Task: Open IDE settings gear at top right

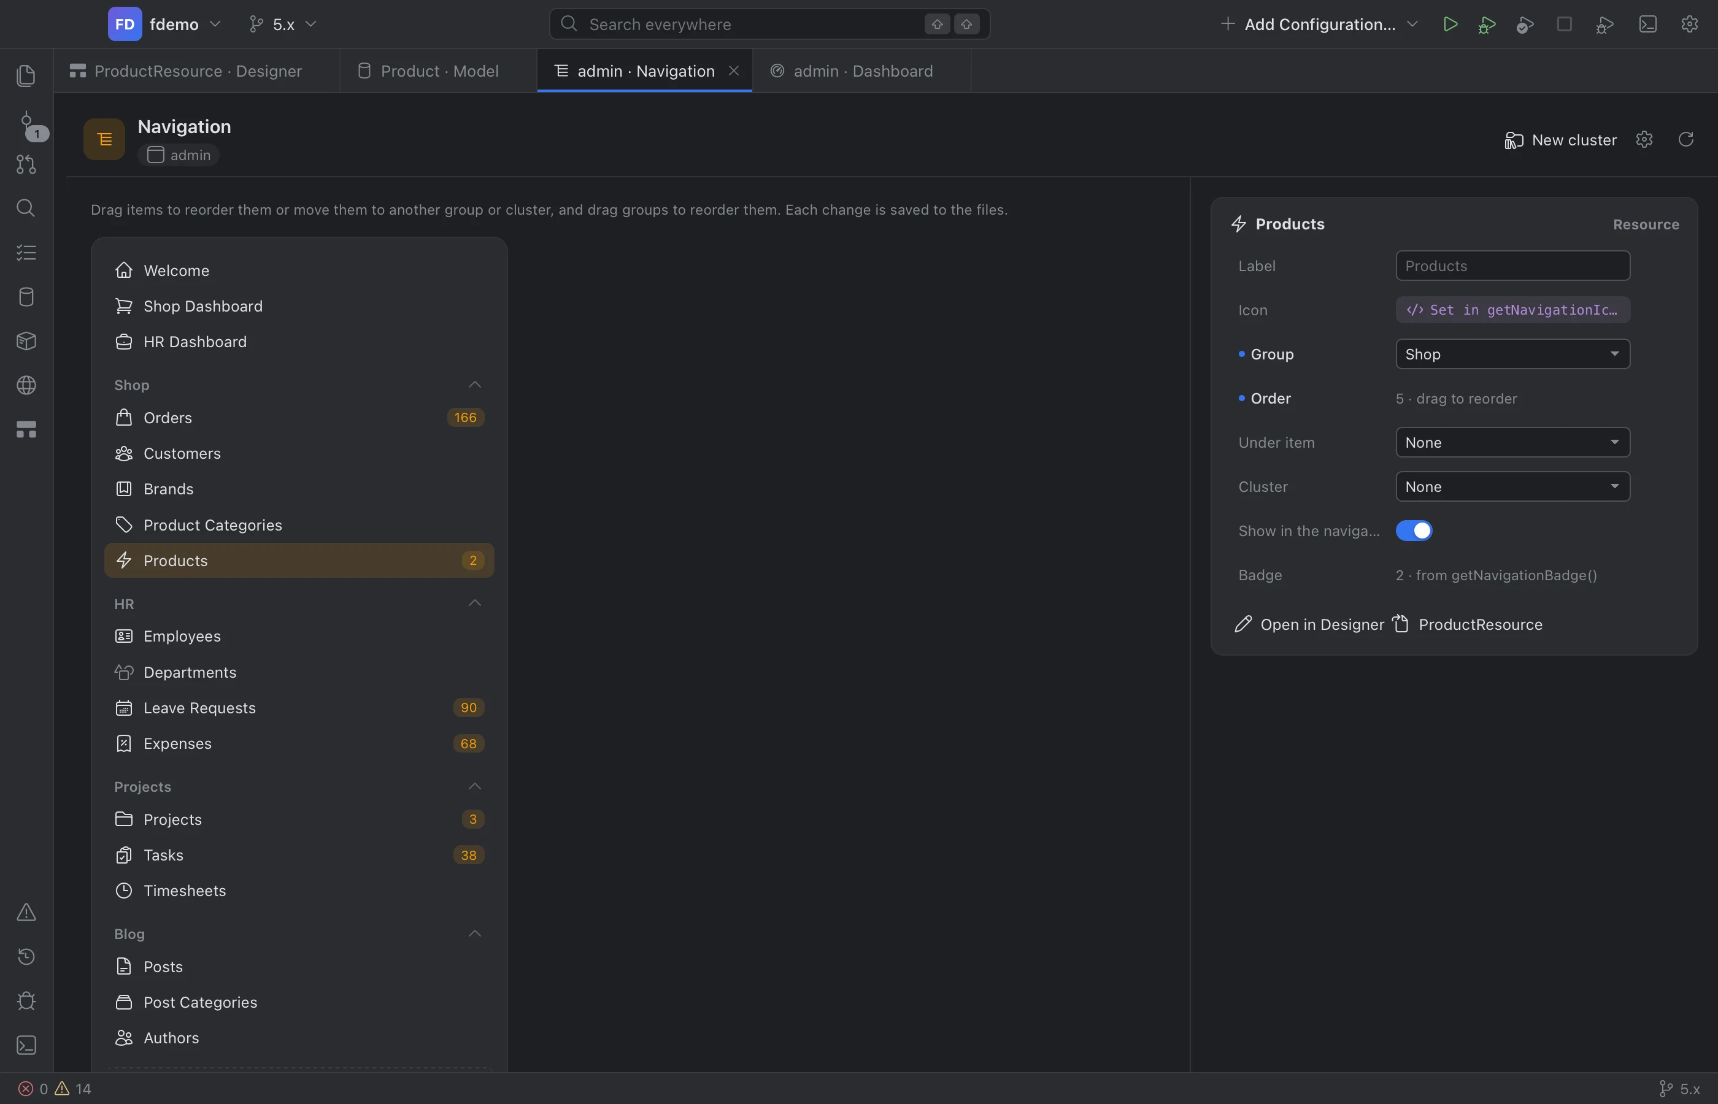Action: [x=1689, y=25]
